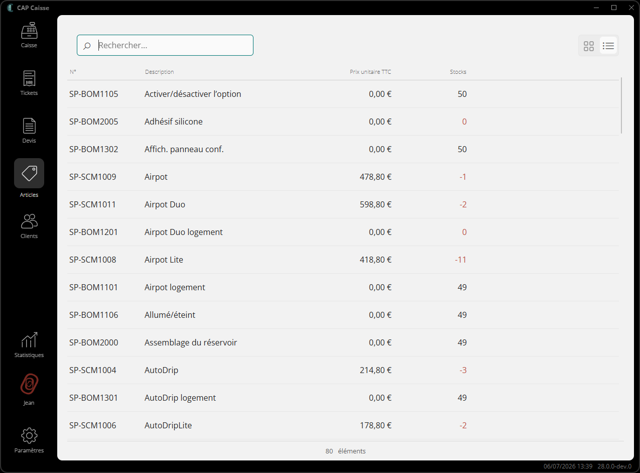This screenshot has height=473, width=640.
Task: Select the Assemblage du réservoir description
Action: pyautogui.click(x=191, y=342)
